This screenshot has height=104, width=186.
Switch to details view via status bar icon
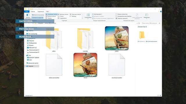pos(158,95)
